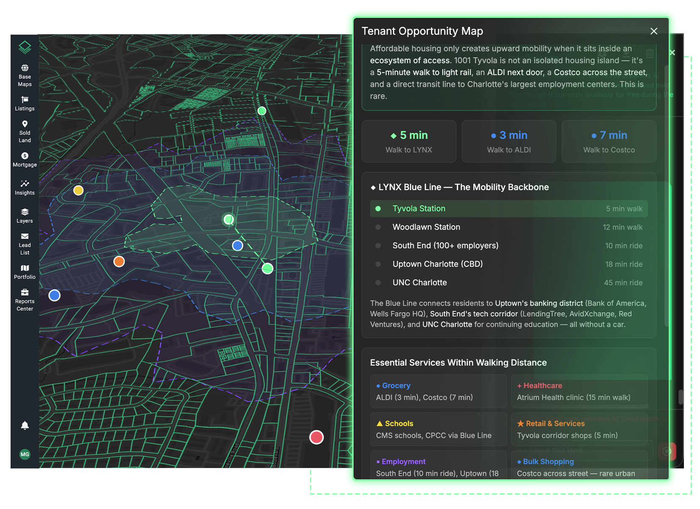Close the background panel behind the dialog
Screen dimensions: 700x509
click(673, 52)
